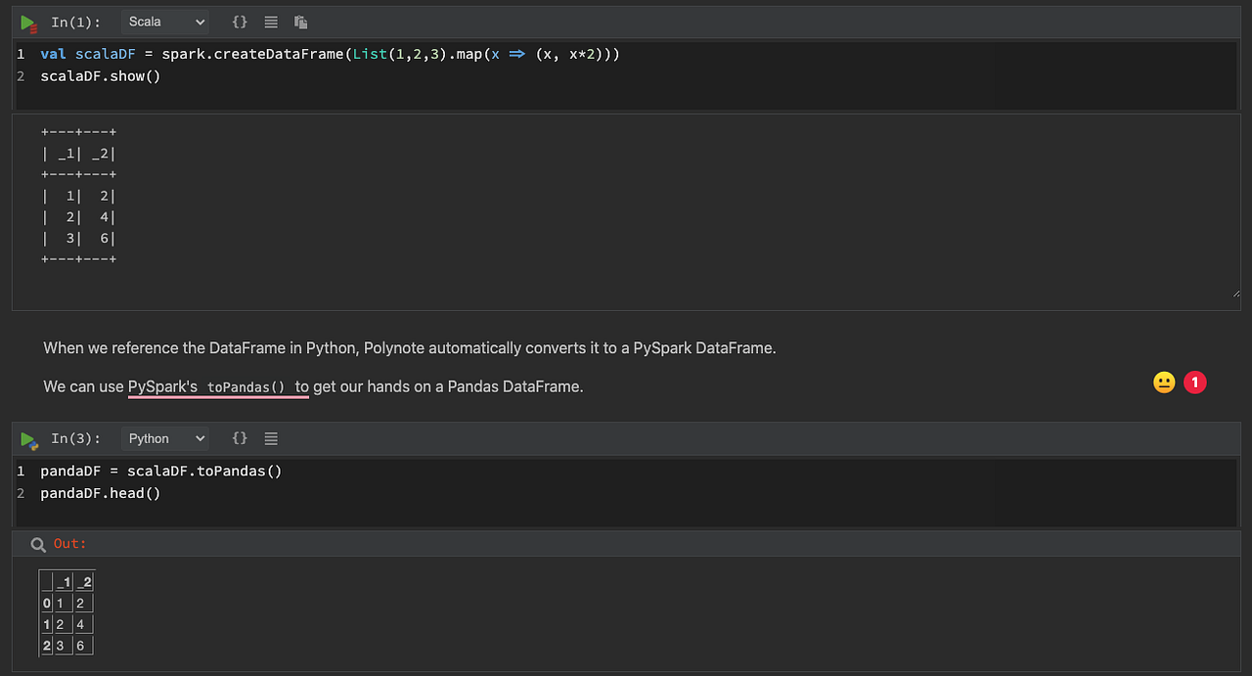Open the Python language dropdown
1252x676 pixels.
pyautogui.click(x=164, y=437)
